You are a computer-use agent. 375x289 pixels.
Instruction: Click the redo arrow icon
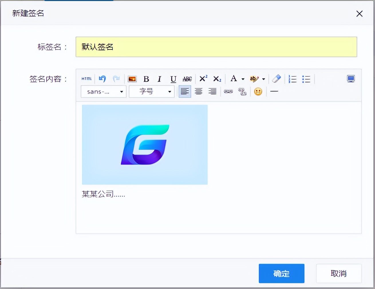(116, 79)
